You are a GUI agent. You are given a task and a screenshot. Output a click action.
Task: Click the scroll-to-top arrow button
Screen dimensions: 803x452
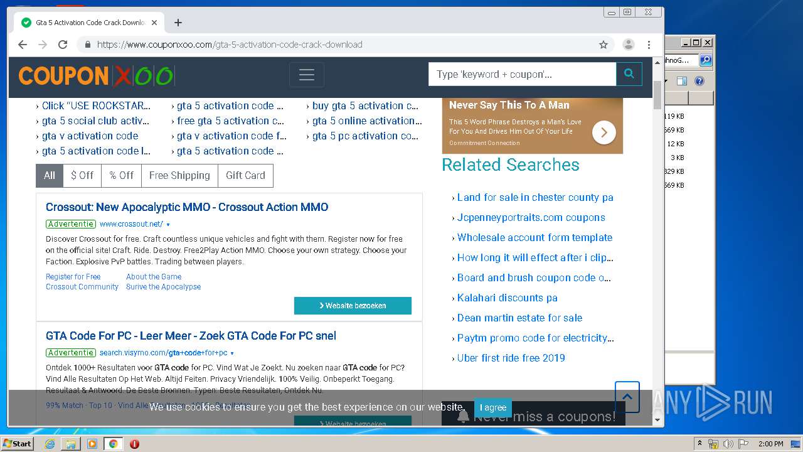(x=627, y=397)
